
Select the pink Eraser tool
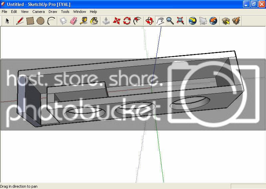coord(73,21)
